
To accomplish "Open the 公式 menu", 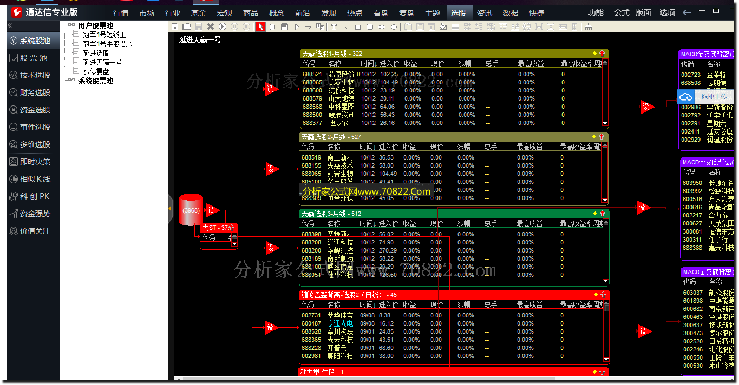I will pos(622,12).
